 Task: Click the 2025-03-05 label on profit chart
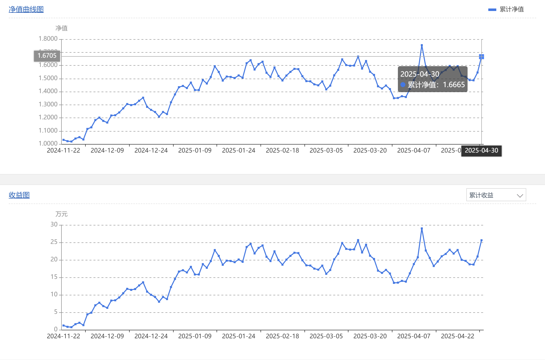(x=326, y=336)
